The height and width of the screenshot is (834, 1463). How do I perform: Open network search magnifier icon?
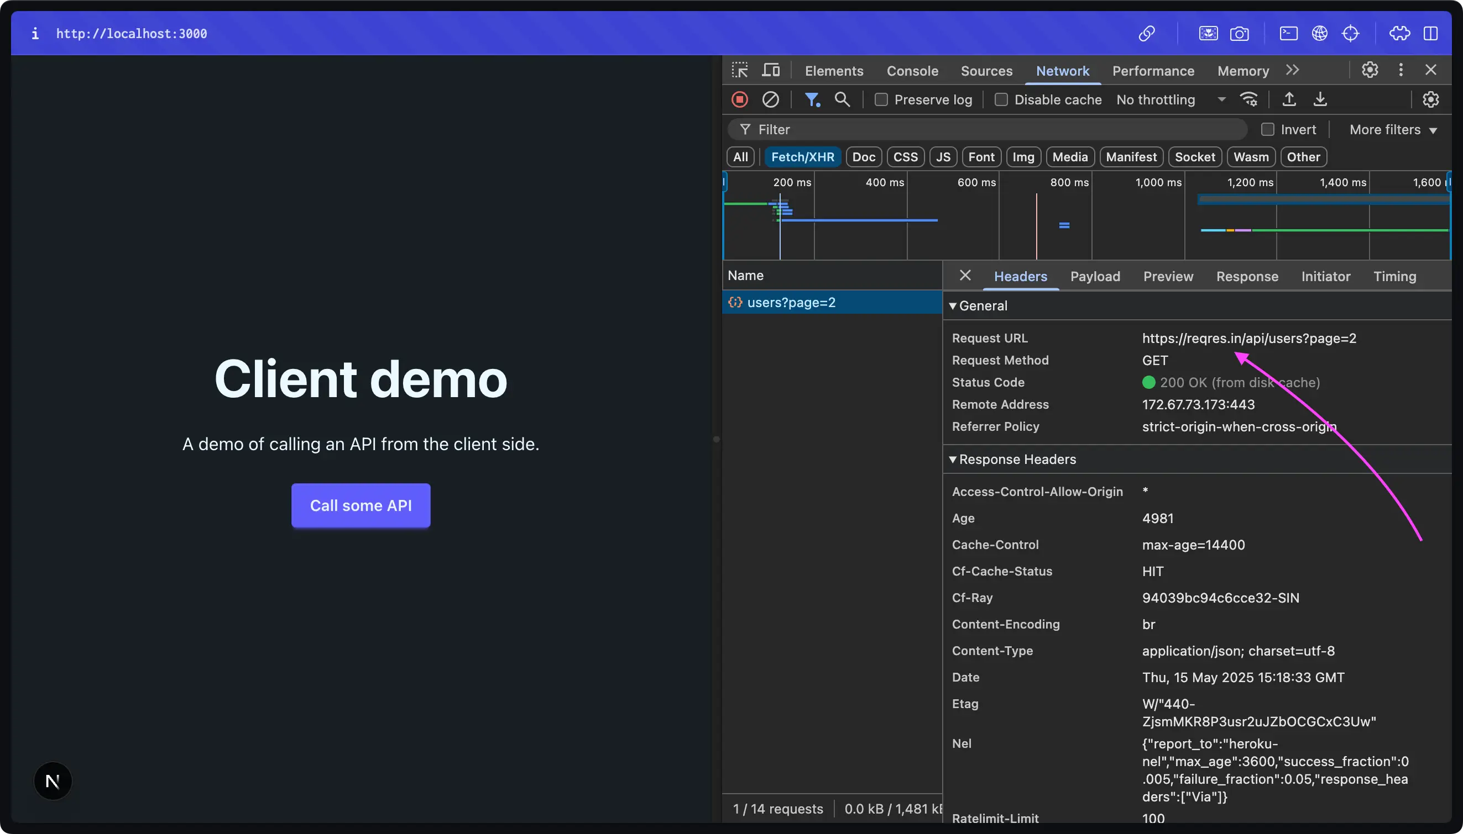[x=842, y=99]
